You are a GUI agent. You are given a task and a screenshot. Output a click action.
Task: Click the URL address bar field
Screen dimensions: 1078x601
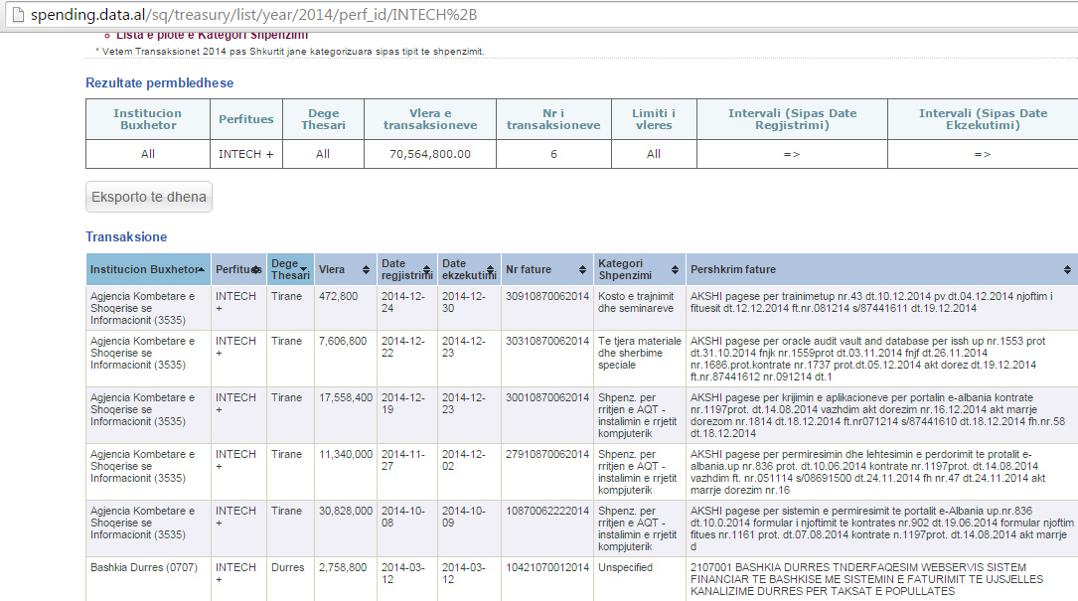click(x=397, y=16)
